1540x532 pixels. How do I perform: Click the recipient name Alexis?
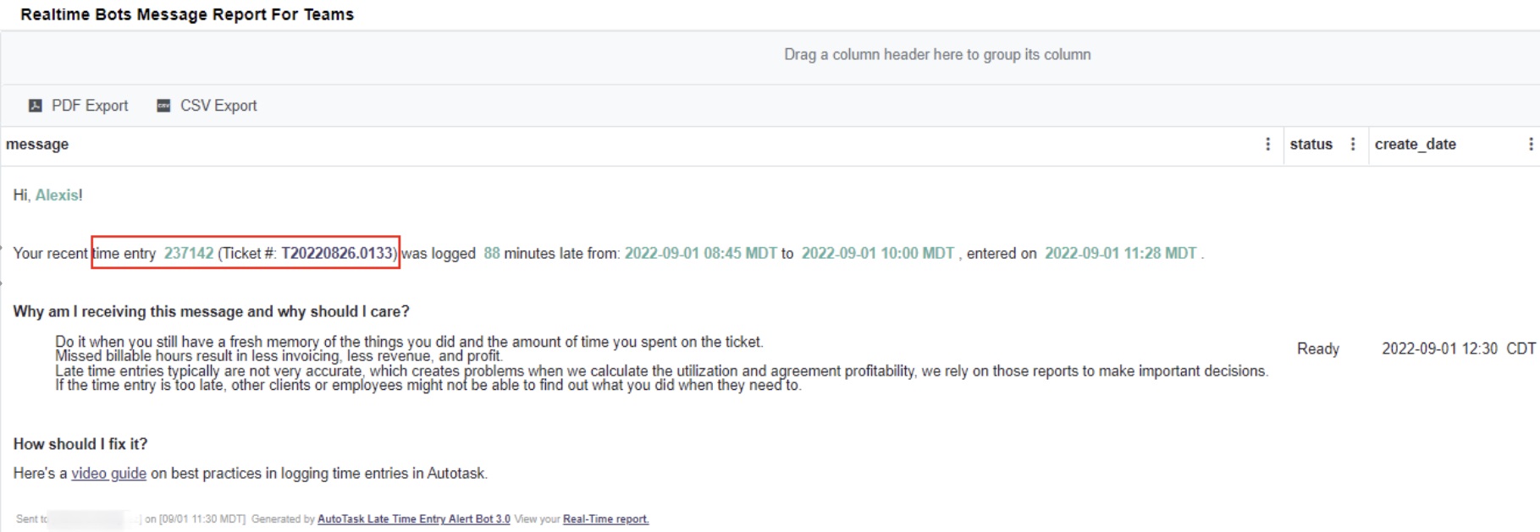[x=57, y=195]
